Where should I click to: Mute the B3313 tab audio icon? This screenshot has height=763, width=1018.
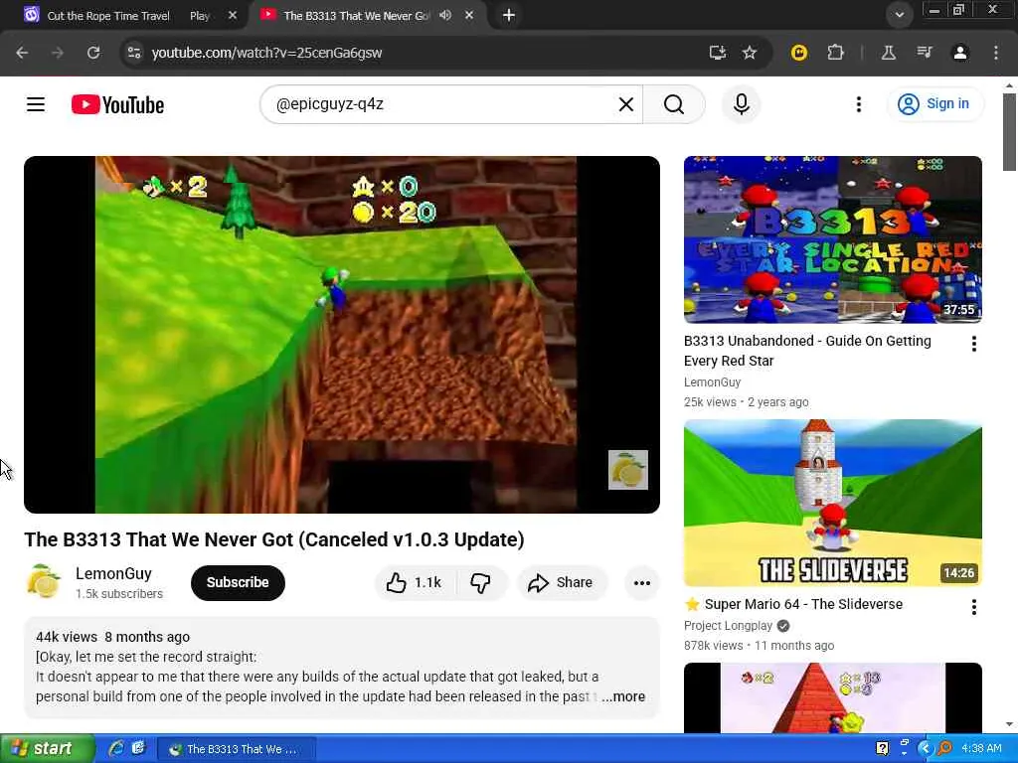[x=445, y=15]
